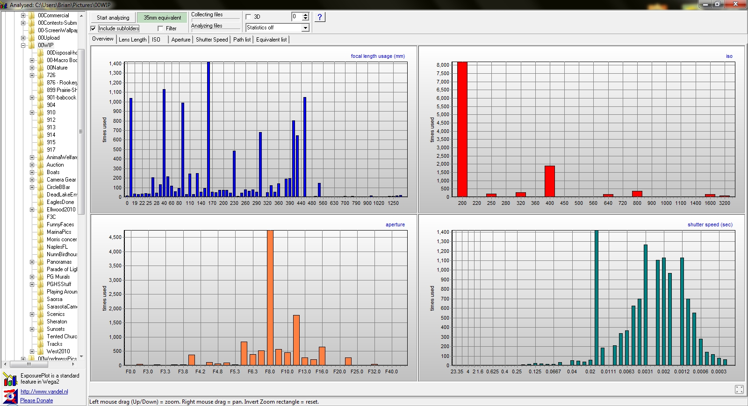Expand the 00Upload folder tree node
Screen dimensions: 748x406
23,38
